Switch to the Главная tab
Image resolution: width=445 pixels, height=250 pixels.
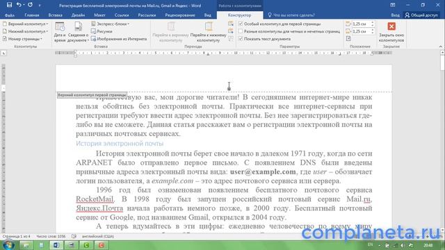[x=32, y=15]
